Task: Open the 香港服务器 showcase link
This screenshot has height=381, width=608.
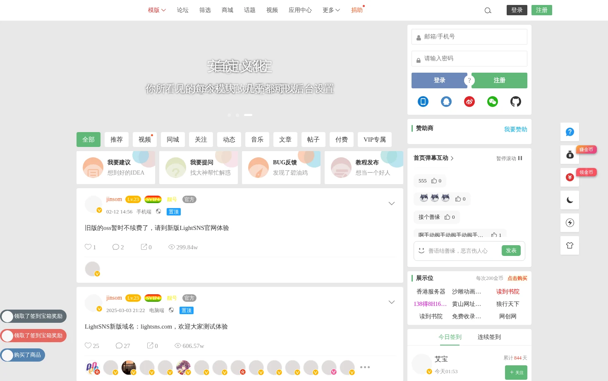Action: click(431, 292)
